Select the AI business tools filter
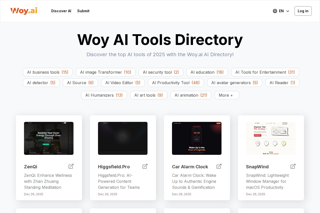 (47, 72)
